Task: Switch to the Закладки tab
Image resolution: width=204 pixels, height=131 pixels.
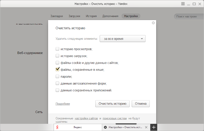Action: tap(57, 16)
